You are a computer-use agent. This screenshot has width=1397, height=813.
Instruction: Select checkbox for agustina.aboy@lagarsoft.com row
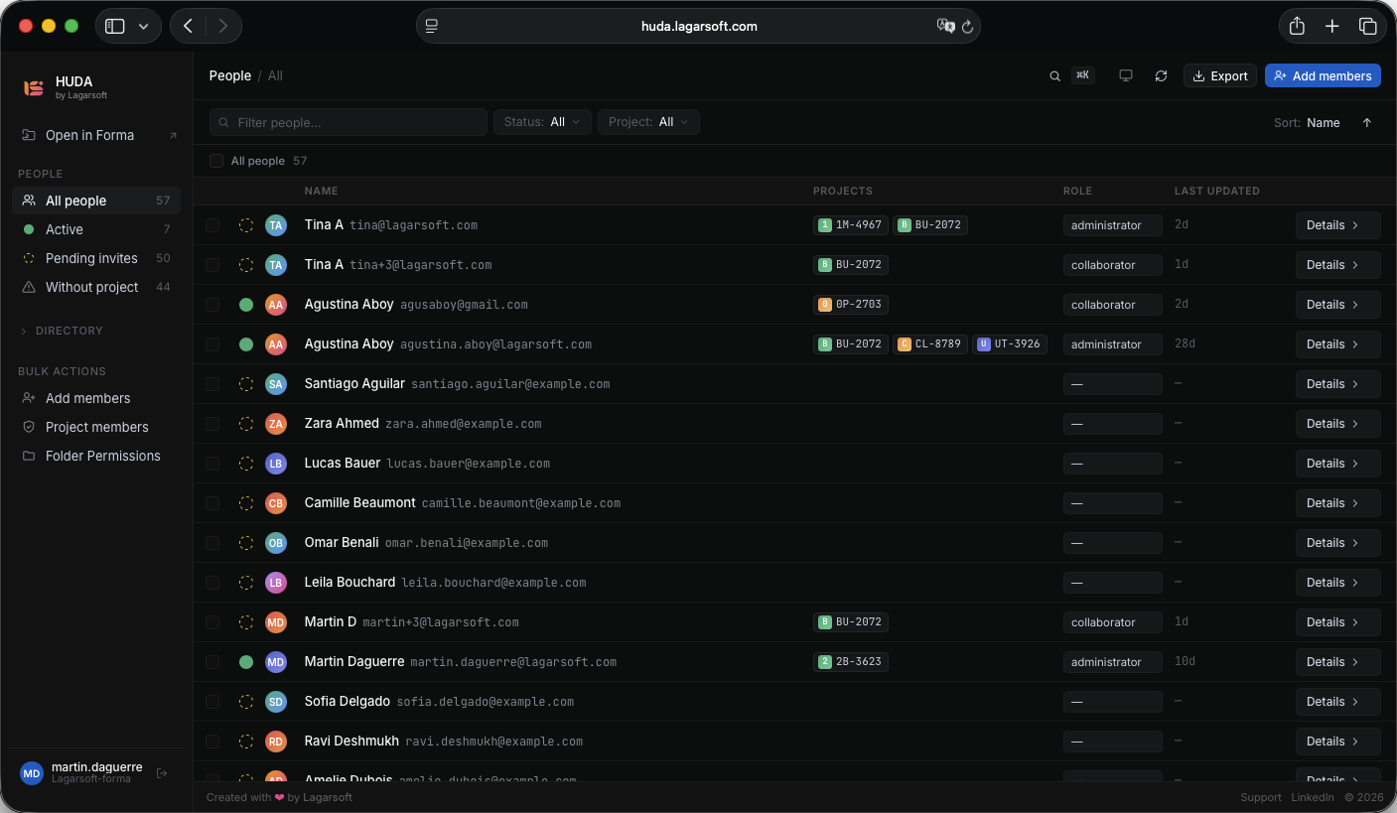[x=212, y=344]
